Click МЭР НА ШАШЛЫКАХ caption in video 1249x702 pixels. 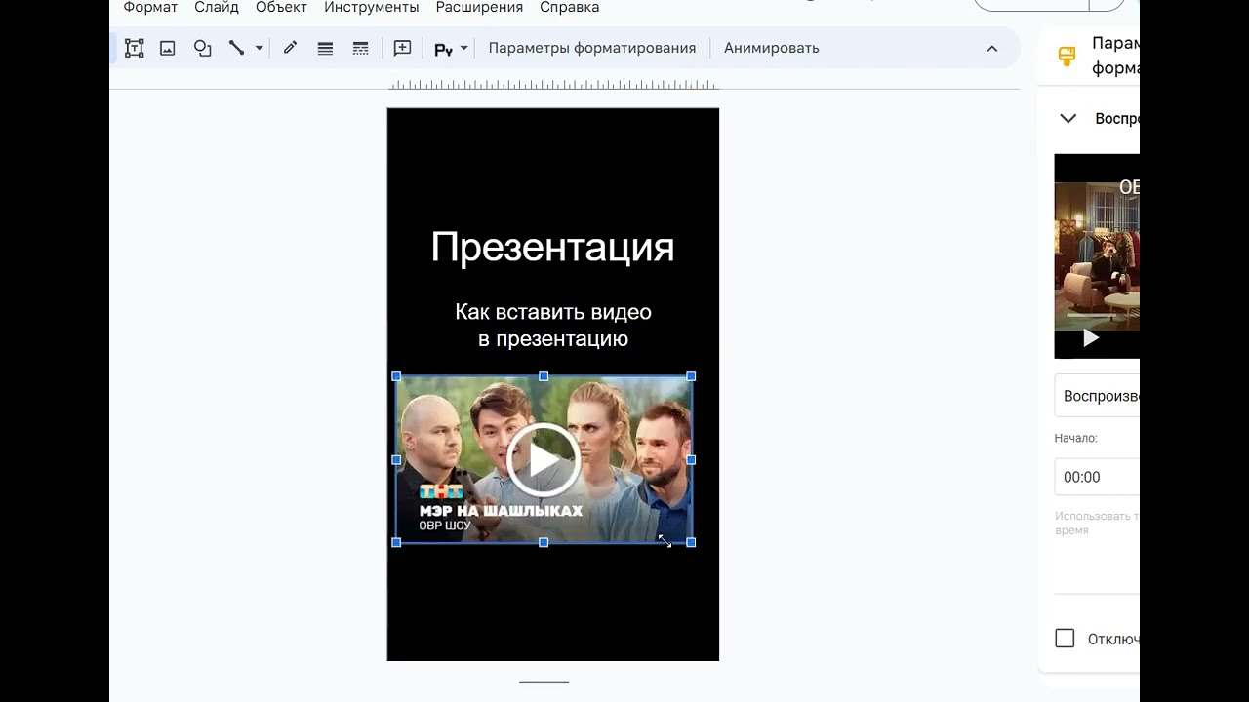pos(501,511)
